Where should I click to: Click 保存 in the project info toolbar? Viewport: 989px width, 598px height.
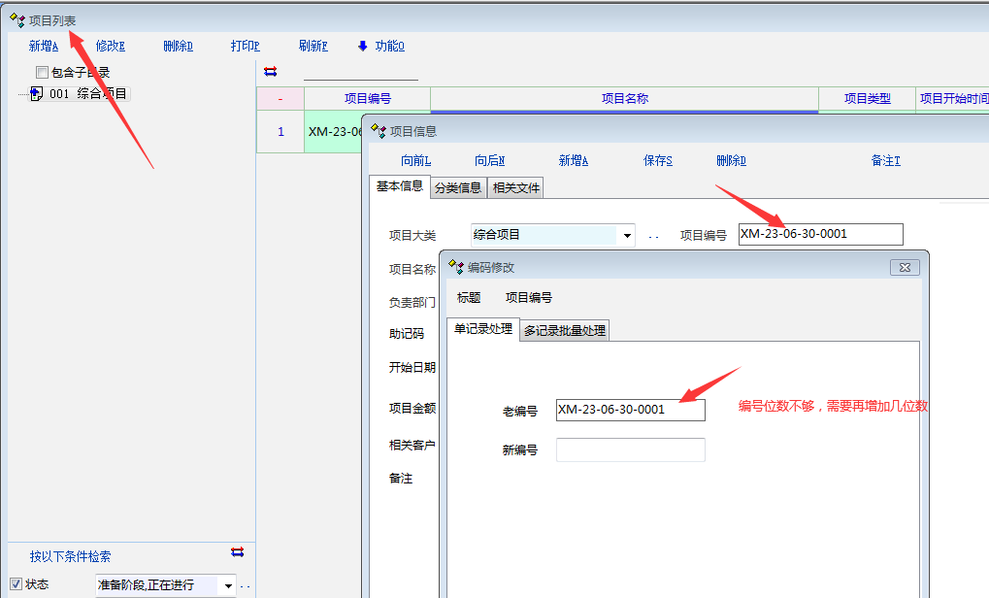click(x=658, y=161)
